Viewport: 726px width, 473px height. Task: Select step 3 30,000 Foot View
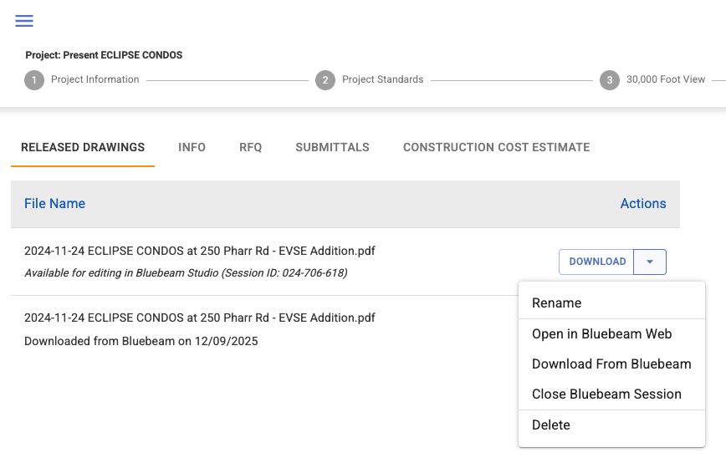coord(652,80)
